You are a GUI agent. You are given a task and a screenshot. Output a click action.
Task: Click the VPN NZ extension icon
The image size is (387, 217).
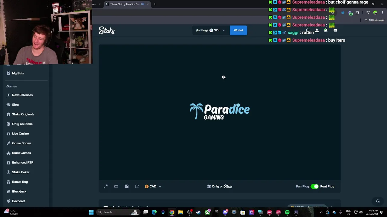click(x=350, y=13)
